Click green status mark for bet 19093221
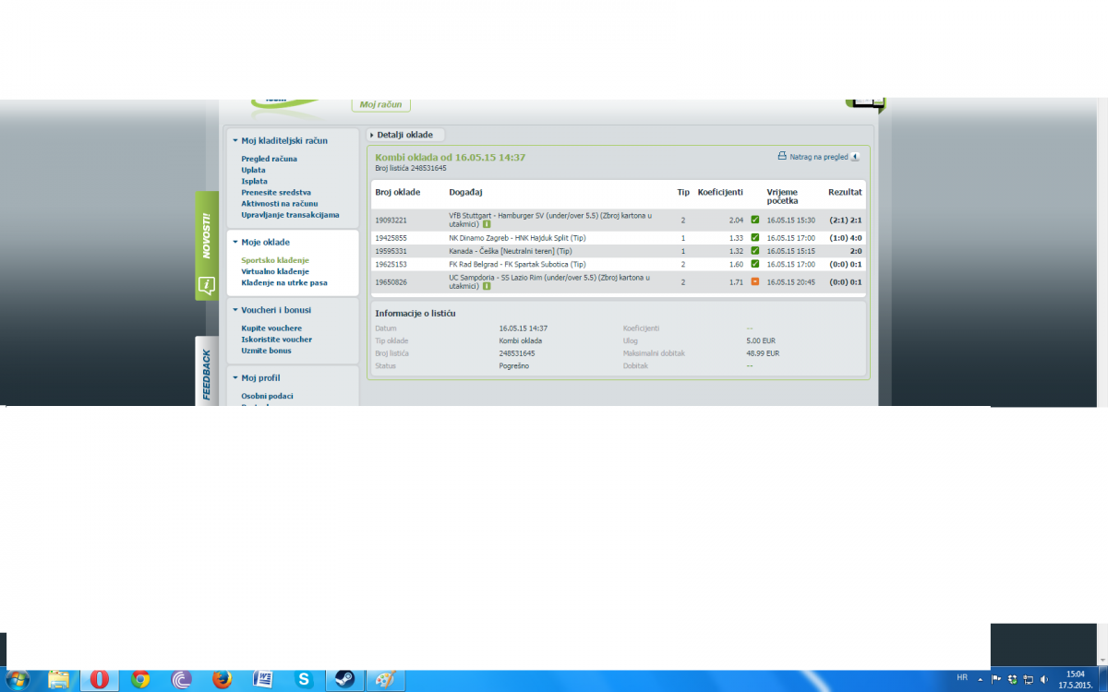Image resolution: width=1108 pixels, height=692 pixels. click(x=754, y=220)
